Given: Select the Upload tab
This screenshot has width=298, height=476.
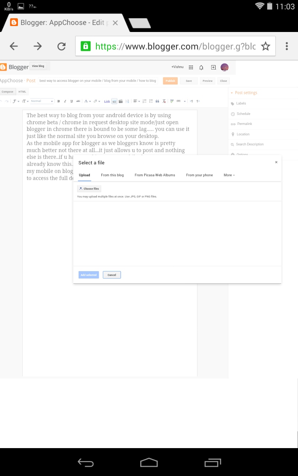Looking at the screenshot, I should [85, 175].
